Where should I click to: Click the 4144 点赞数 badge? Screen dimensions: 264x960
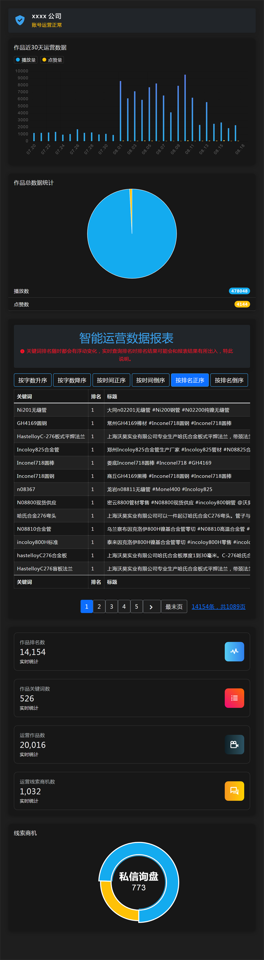[242, 304]
